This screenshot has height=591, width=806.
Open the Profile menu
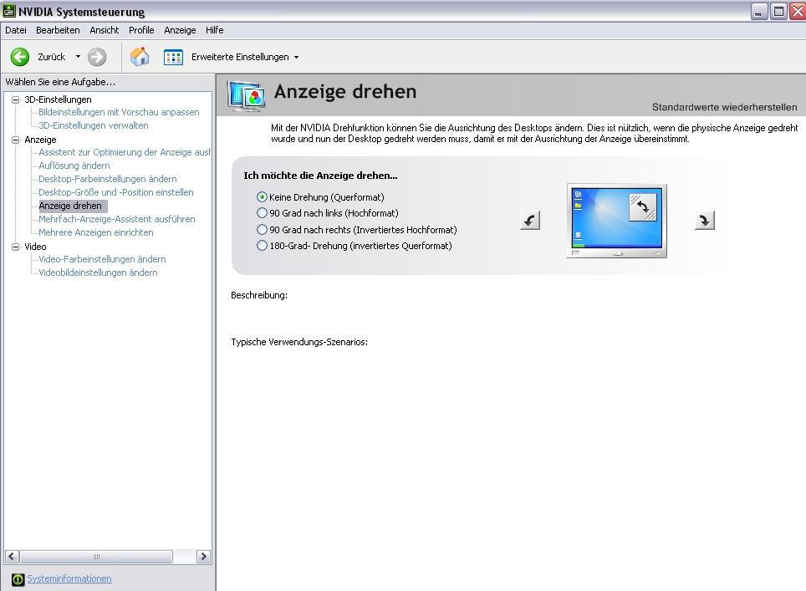coord(141,30)
